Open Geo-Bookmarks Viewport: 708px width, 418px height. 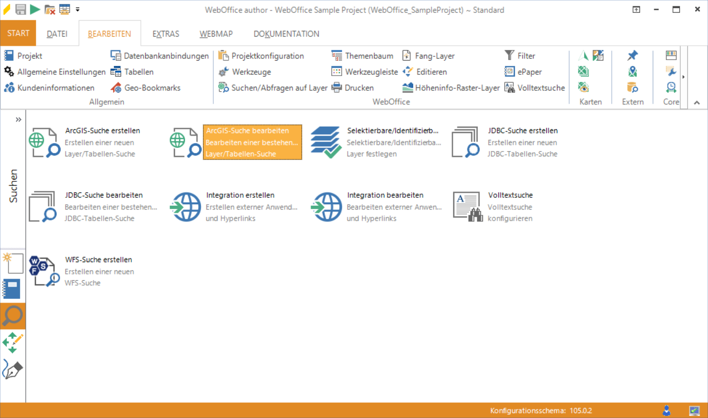(146, 88)
